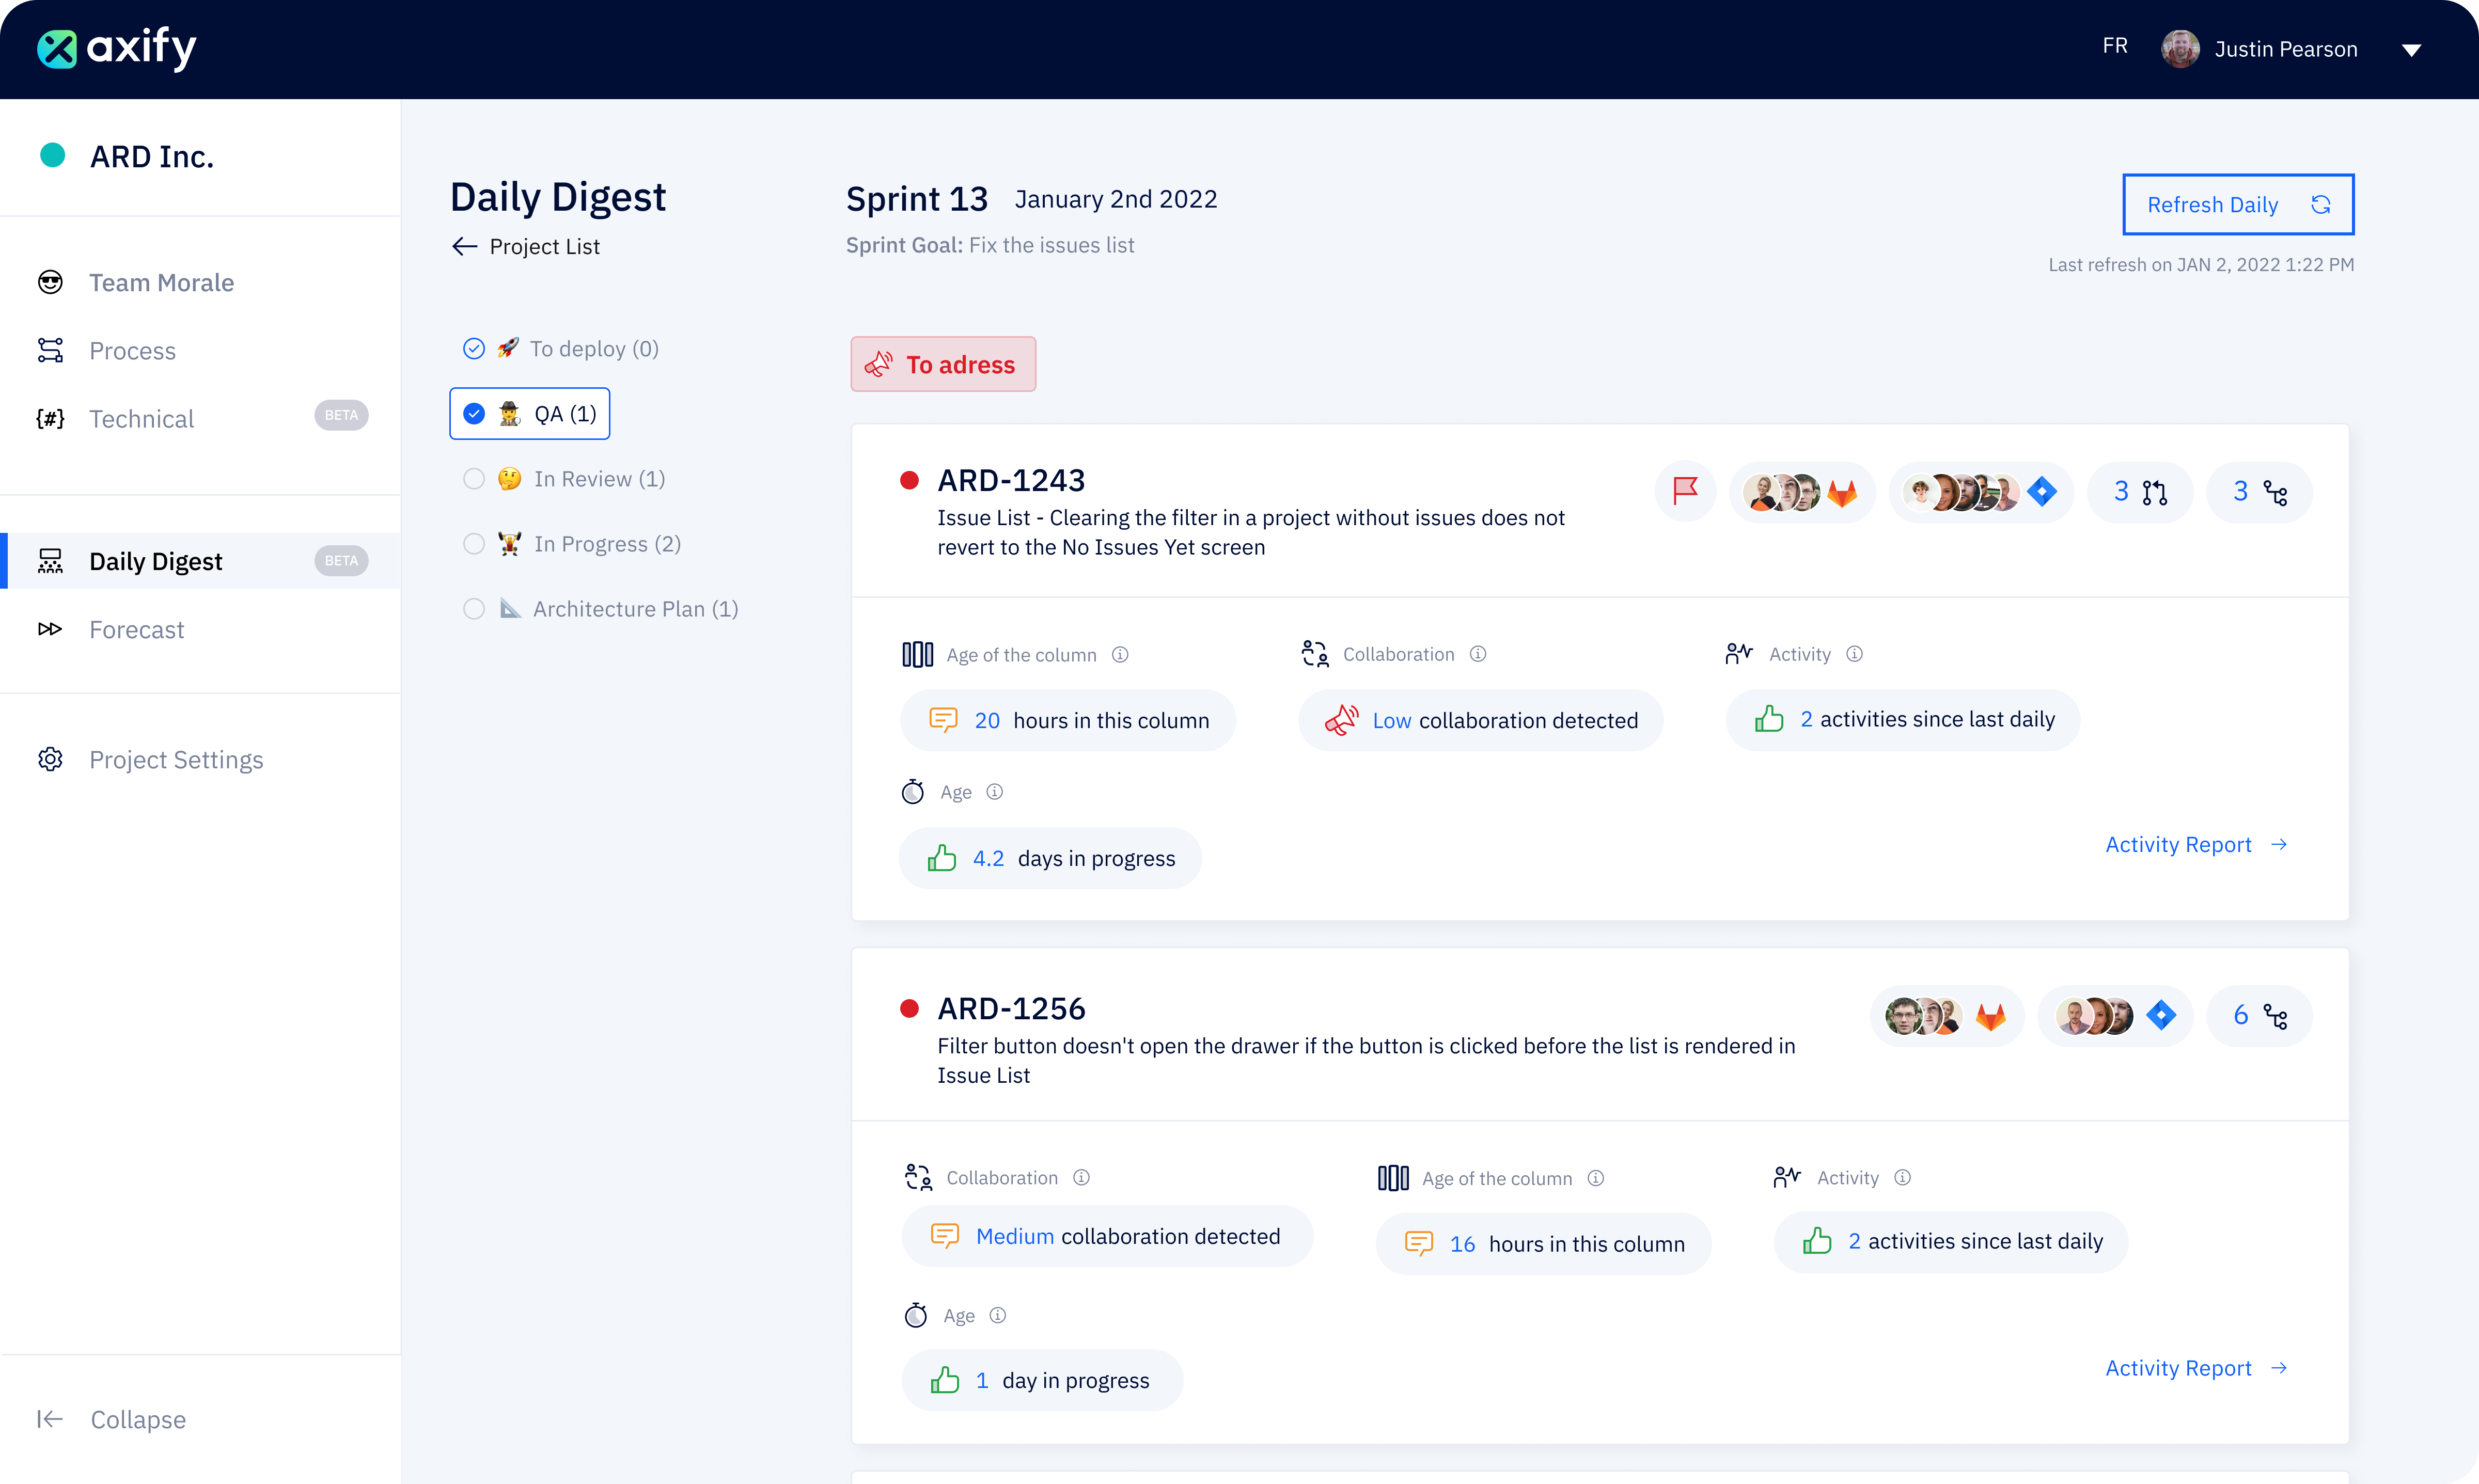Image resolution: width=2479 pixels, height=1484 pixels.
Task: Click the branches count badge on ARD-1256
Action: coord(2259,1015)
